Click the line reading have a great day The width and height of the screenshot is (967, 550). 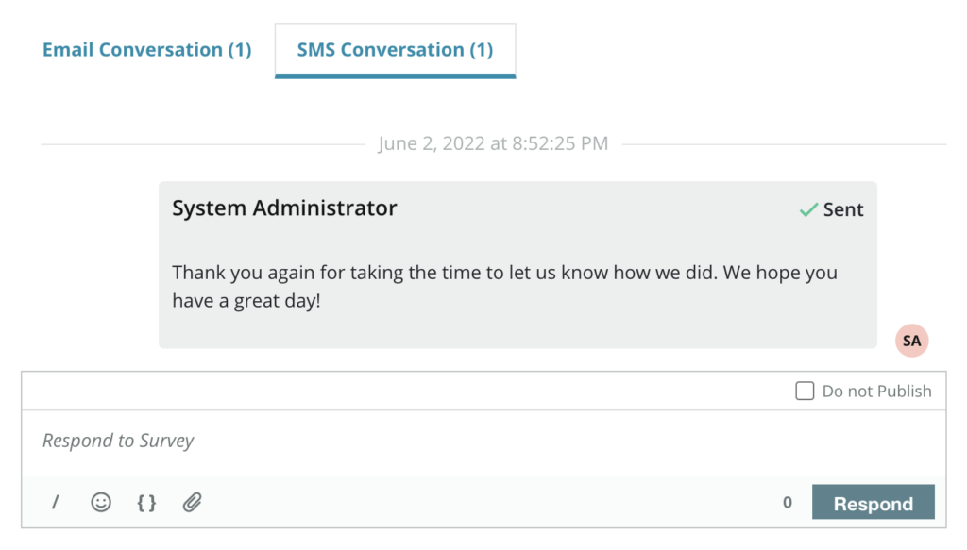tap(246, 302)
